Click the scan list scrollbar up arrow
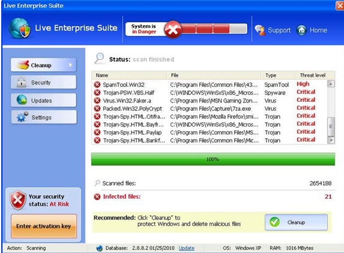344x253 pixels. (x=331, y=84)
